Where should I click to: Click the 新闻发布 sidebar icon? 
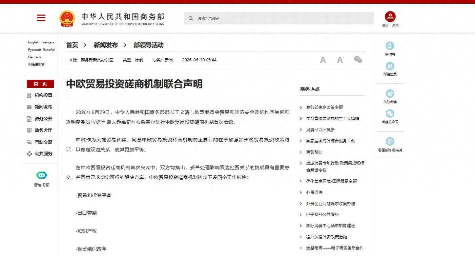click(29, 107)
